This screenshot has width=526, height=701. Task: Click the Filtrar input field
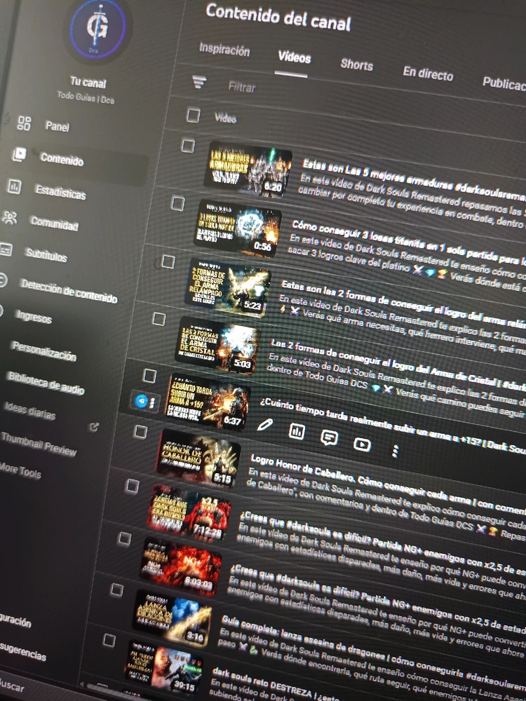[242, 87]
